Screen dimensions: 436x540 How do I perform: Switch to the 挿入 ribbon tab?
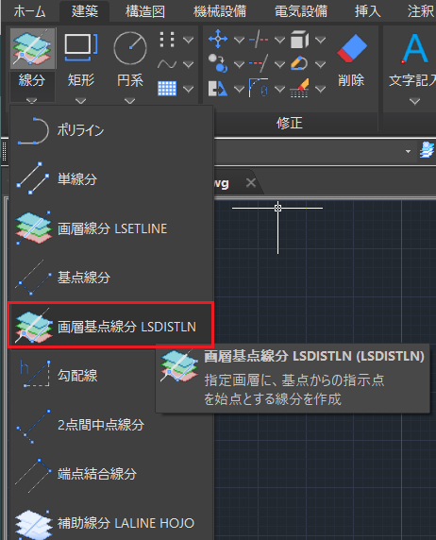(x=368, y=11)
